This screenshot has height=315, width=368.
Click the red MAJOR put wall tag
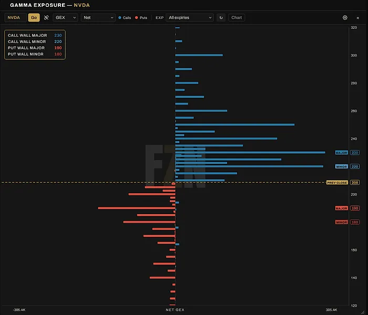341,208
